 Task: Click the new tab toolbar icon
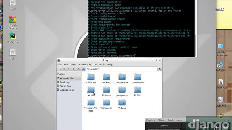tap(59, 69)
